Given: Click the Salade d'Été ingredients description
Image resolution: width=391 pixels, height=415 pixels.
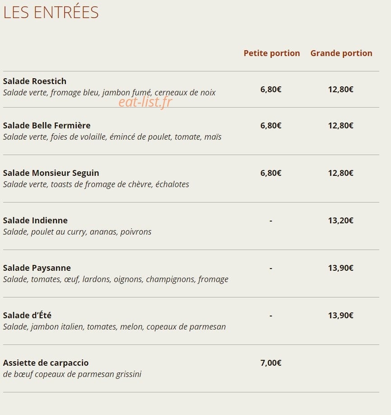Looking at the screenshot, I should tap(114, 326).
